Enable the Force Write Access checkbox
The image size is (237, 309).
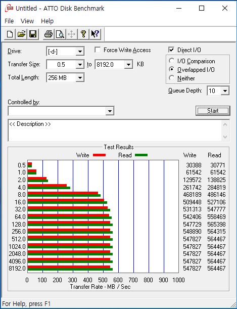98,50
